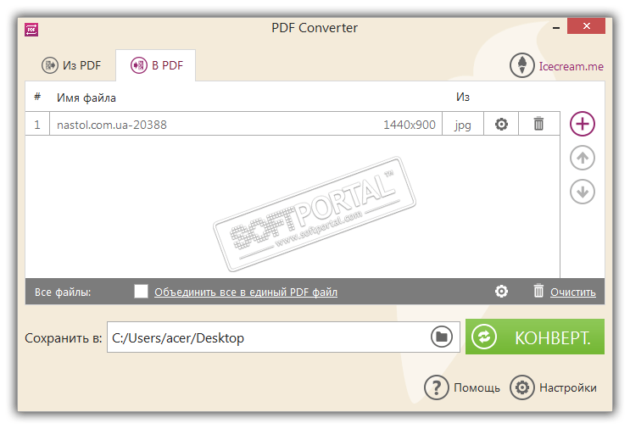Move the selected file down
Screen dimensions: 630x429
583,192
